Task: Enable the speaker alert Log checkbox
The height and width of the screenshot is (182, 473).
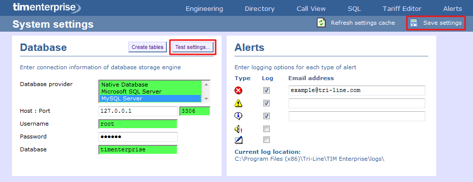Action: [x=266, y=129]
